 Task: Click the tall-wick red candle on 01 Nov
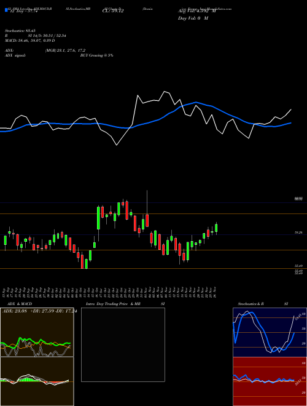147,220
